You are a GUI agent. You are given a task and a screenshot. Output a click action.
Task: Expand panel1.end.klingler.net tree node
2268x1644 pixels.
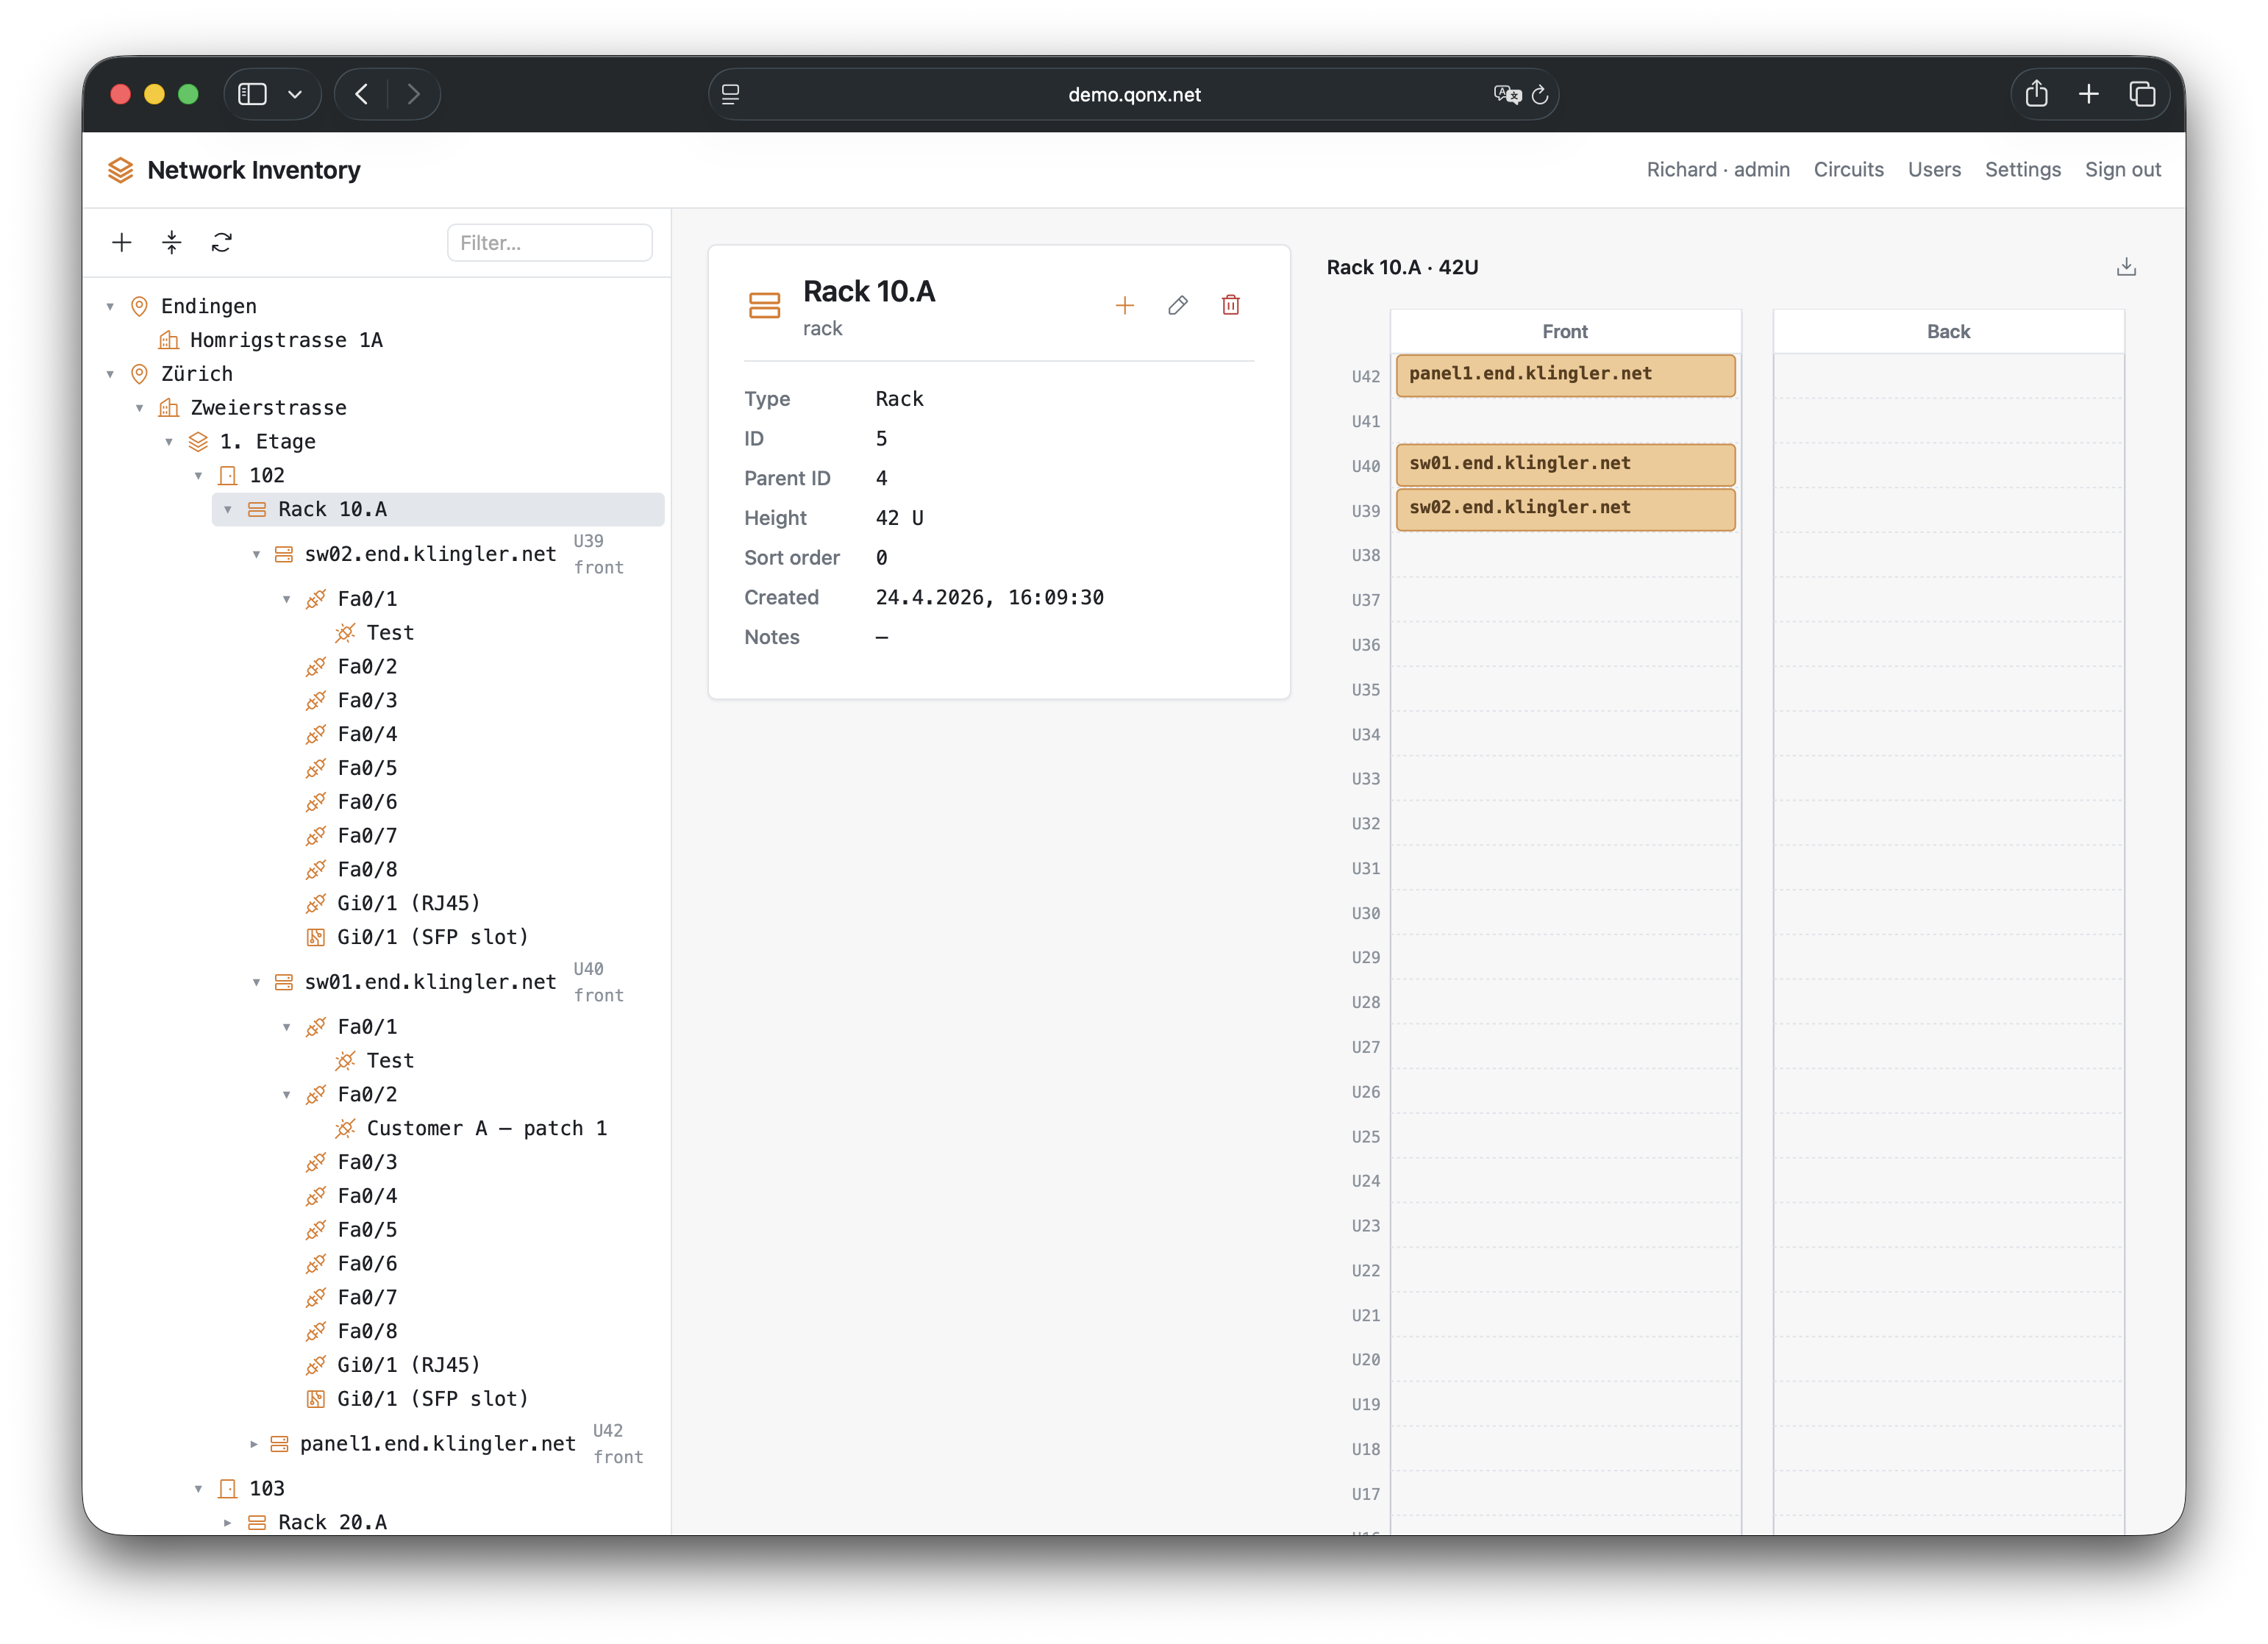tap(254, 1444)
